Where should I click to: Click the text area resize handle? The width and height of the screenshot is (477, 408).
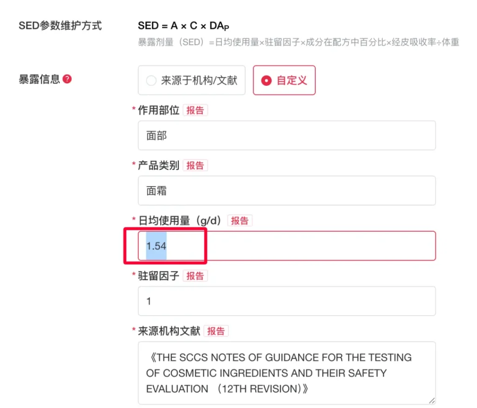point(432,401)
